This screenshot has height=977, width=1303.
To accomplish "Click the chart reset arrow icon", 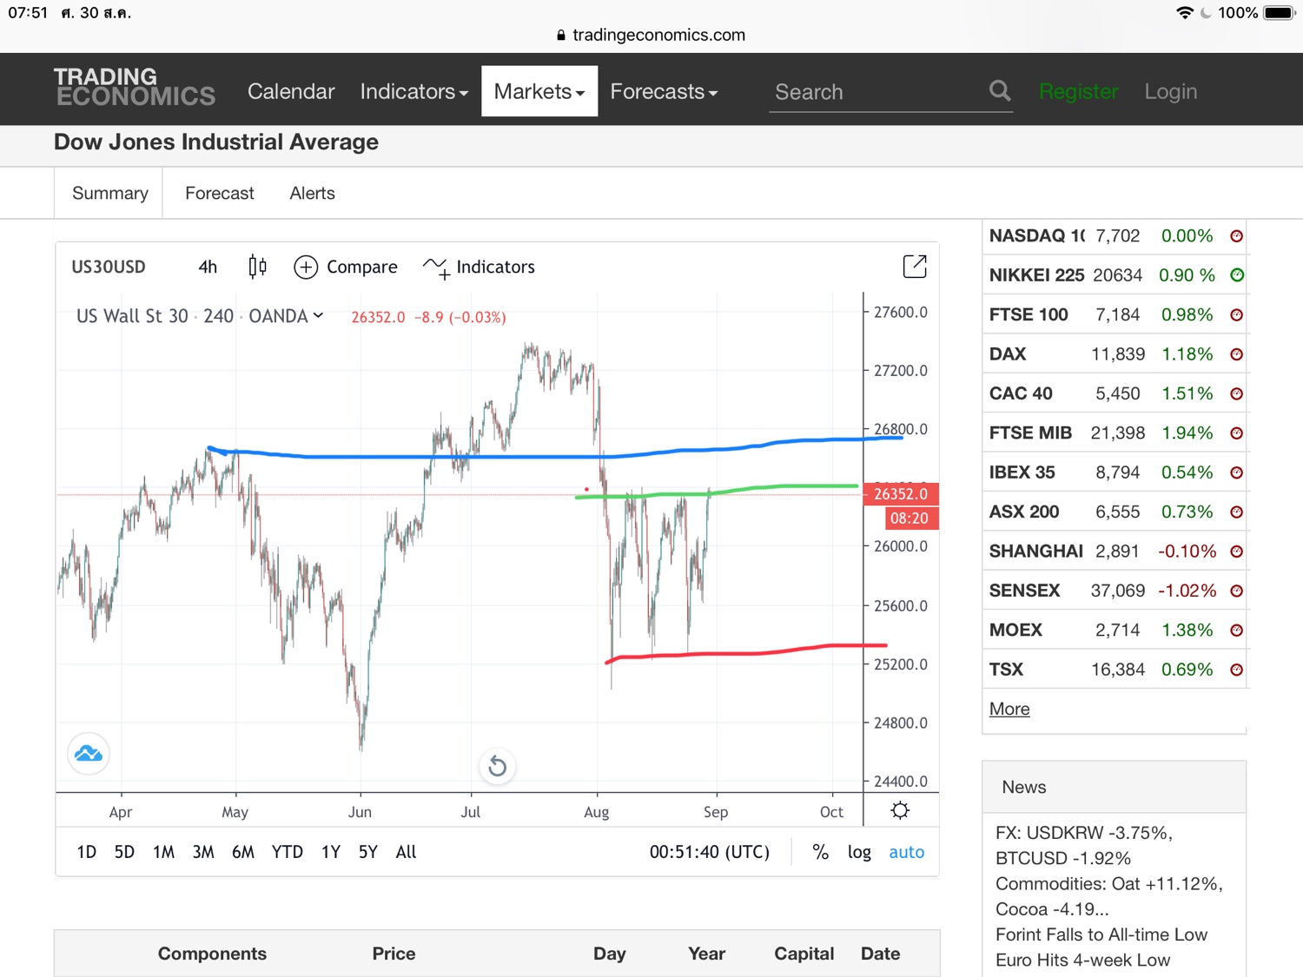I will point(497,766).
